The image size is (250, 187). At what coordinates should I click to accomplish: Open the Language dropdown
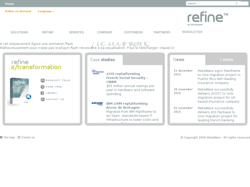46,11
